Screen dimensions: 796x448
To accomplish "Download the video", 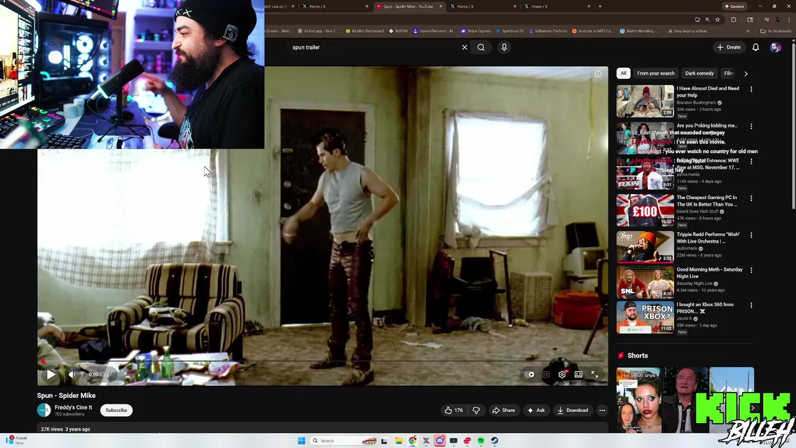I will [x=573, y=411].
